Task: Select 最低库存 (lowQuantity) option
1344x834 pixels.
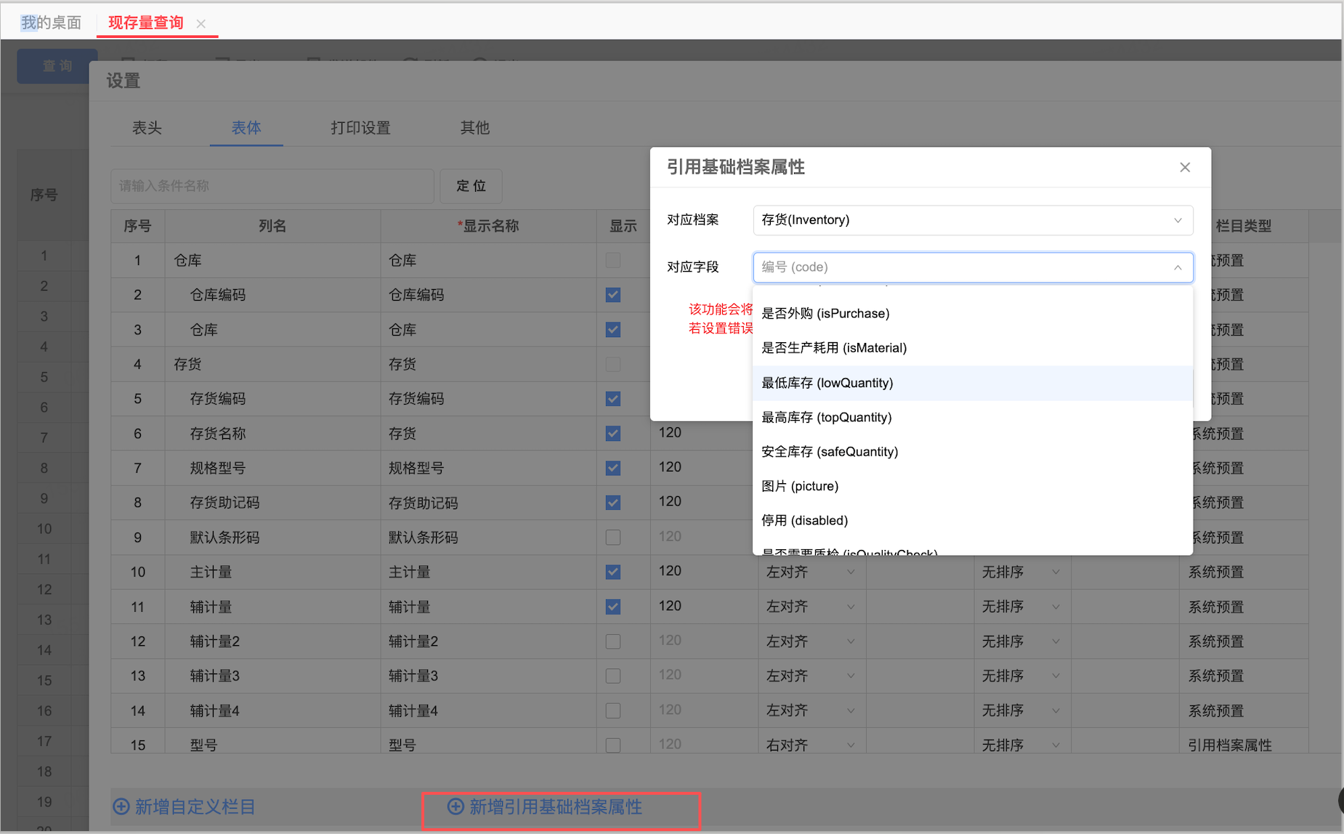Action: (973, 383)
